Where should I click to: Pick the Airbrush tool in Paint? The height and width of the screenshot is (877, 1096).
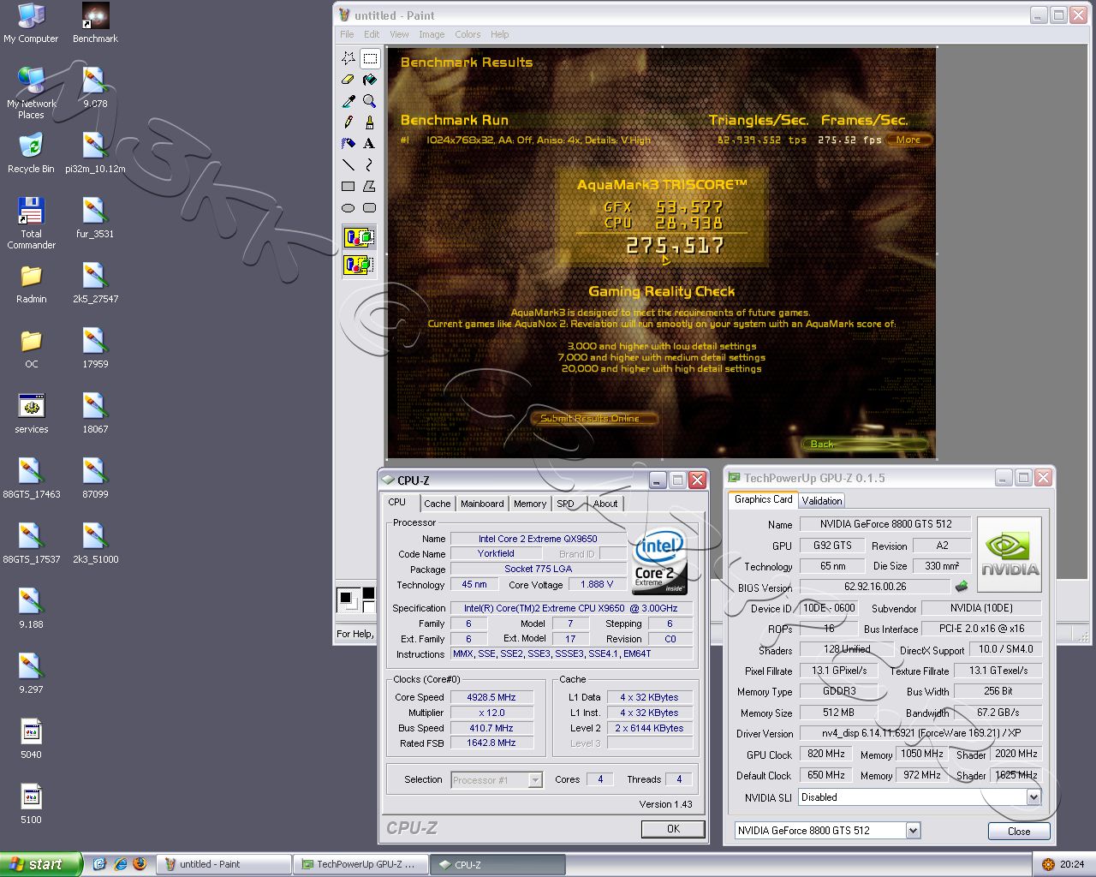coord(348,144)
